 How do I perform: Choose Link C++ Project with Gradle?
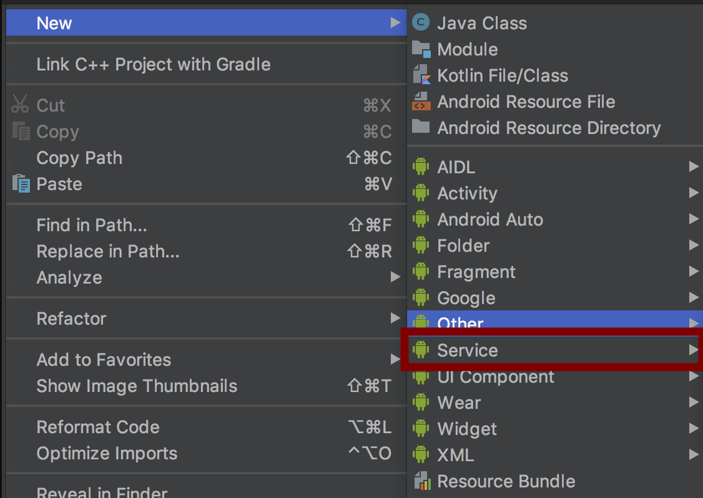[154, 64]
